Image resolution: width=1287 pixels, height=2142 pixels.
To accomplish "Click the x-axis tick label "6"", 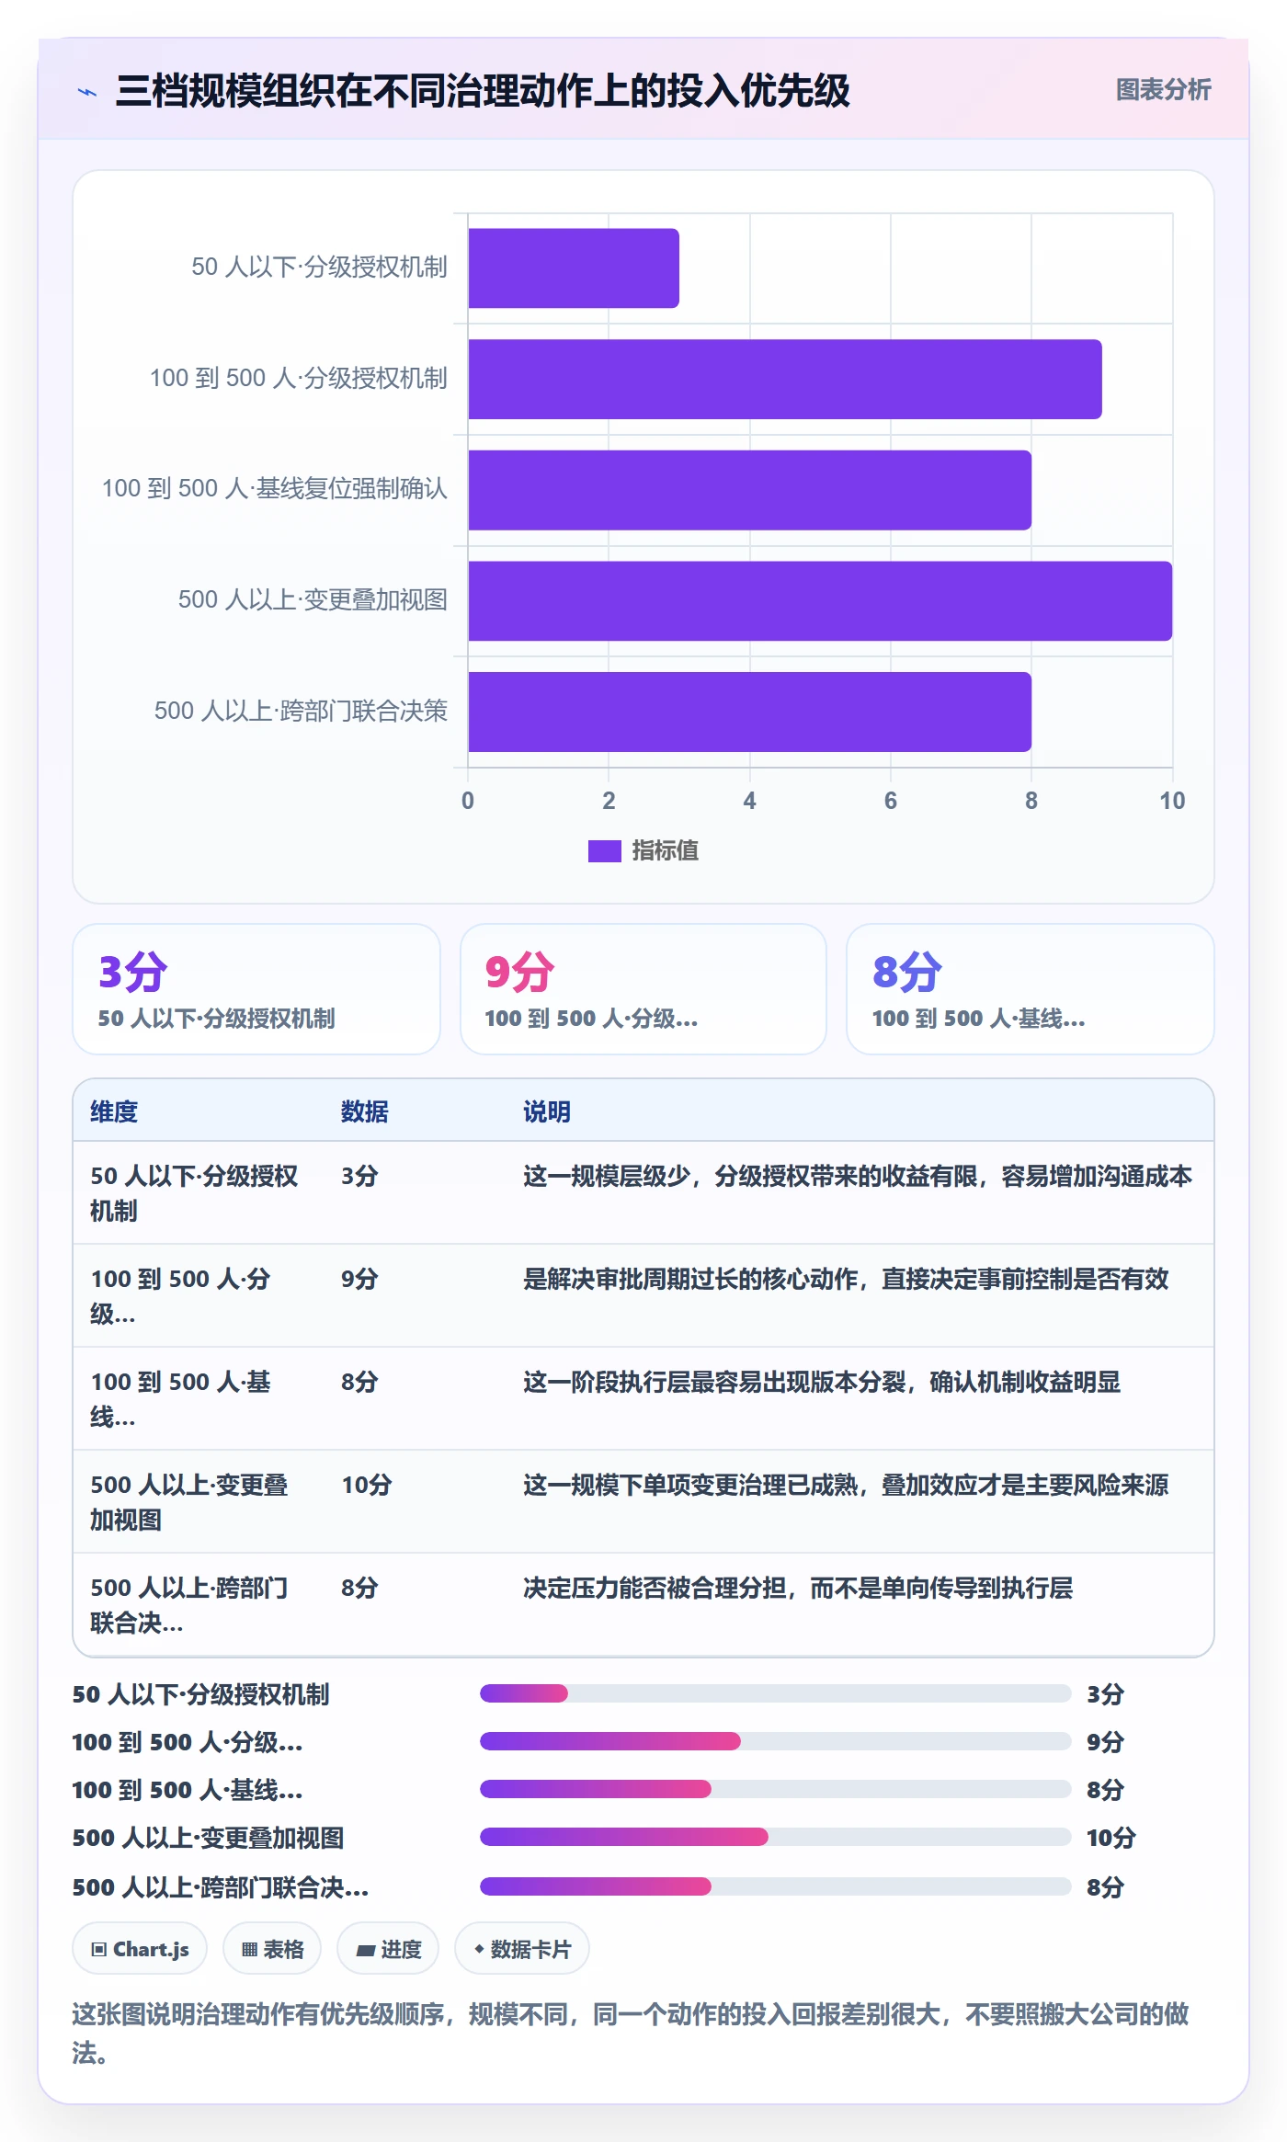I will point(890,801).
